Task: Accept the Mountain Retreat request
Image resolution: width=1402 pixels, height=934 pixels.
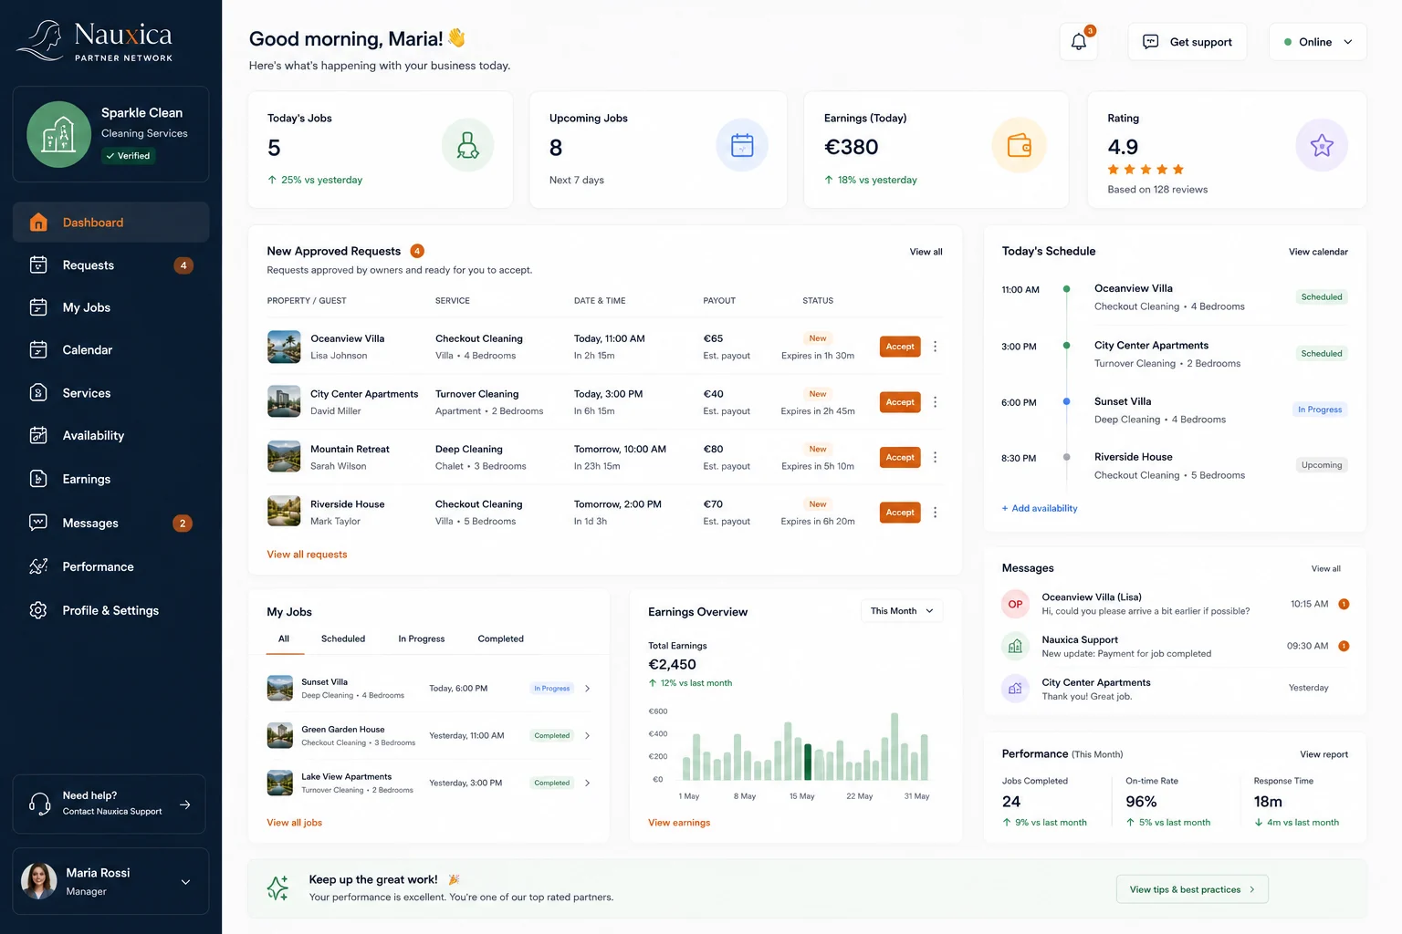Action: (900, 457)
